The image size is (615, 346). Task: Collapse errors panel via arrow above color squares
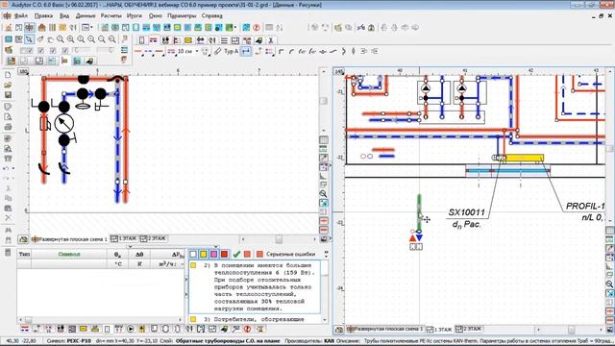click(215, 247)
